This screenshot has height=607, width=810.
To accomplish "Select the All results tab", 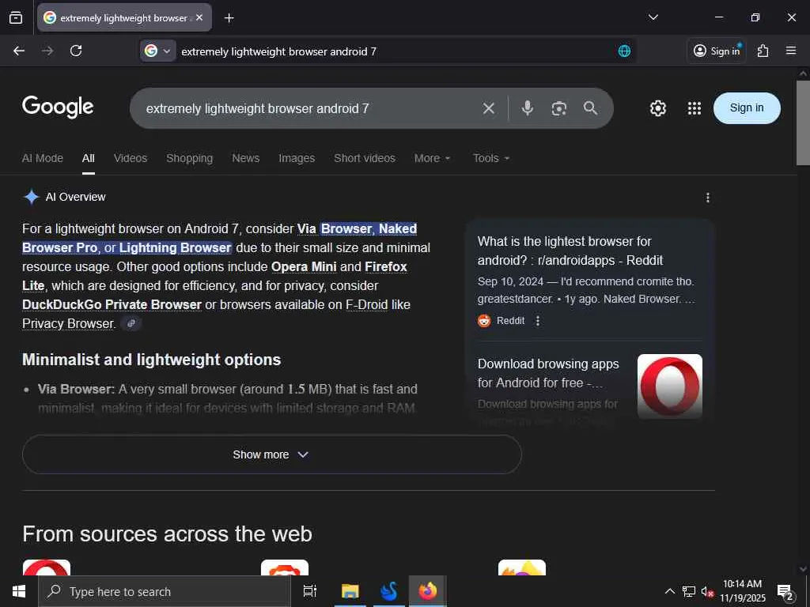I will (89, 158).
